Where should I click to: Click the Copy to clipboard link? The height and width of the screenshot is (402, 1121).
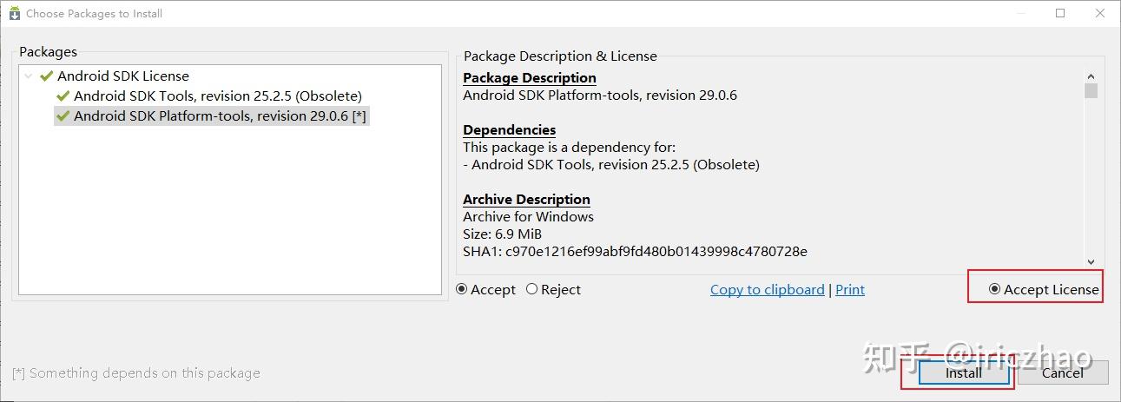(767, 290)
